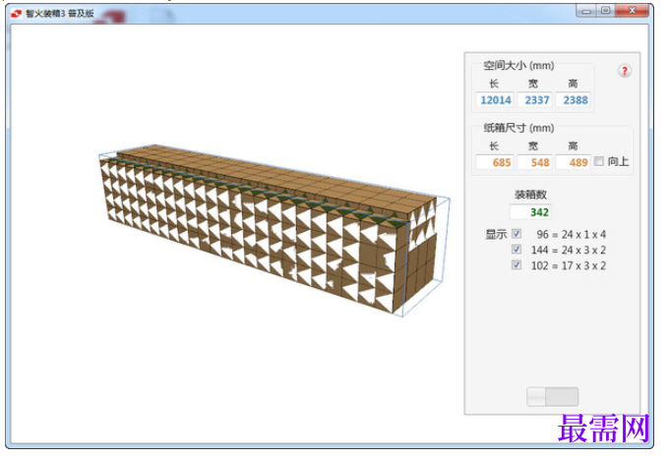Click the carton count field showing 342
Screen dimensions: 668x459
(530, 212)
